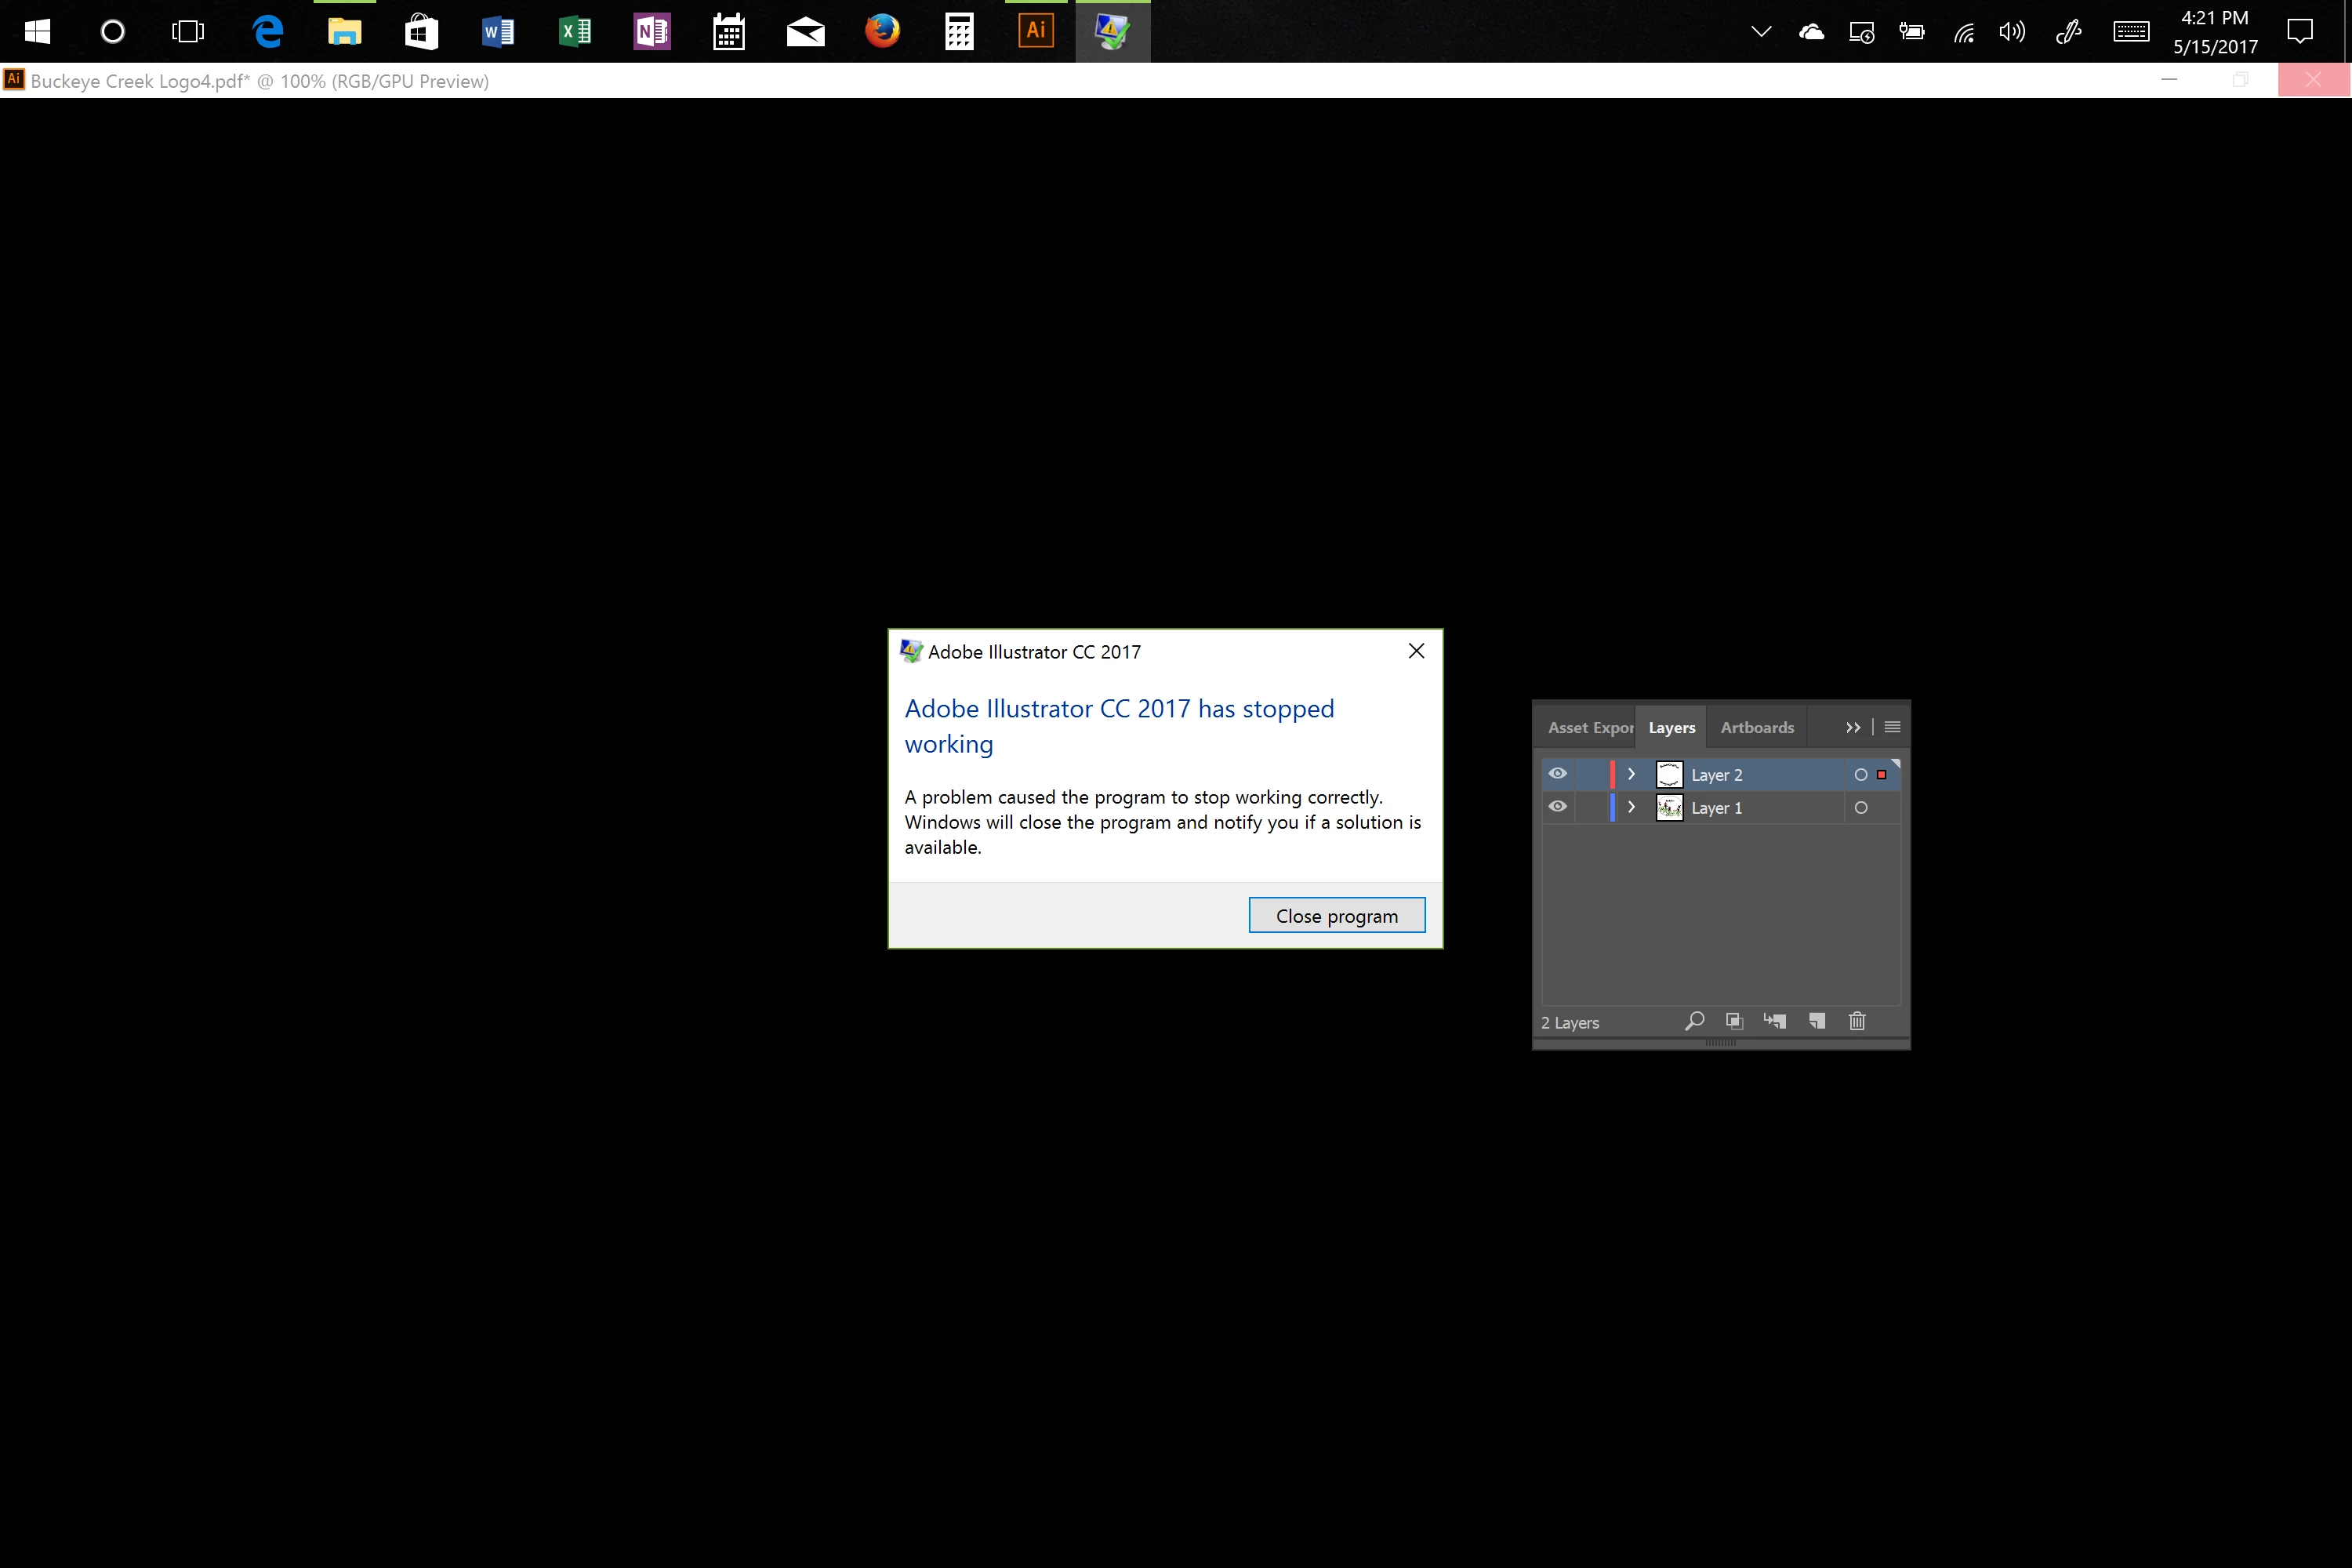Viewport: 2352px width, 1568px height.
Task: Switch to the Asset Export tab
Action: (x=1589, y=727)
